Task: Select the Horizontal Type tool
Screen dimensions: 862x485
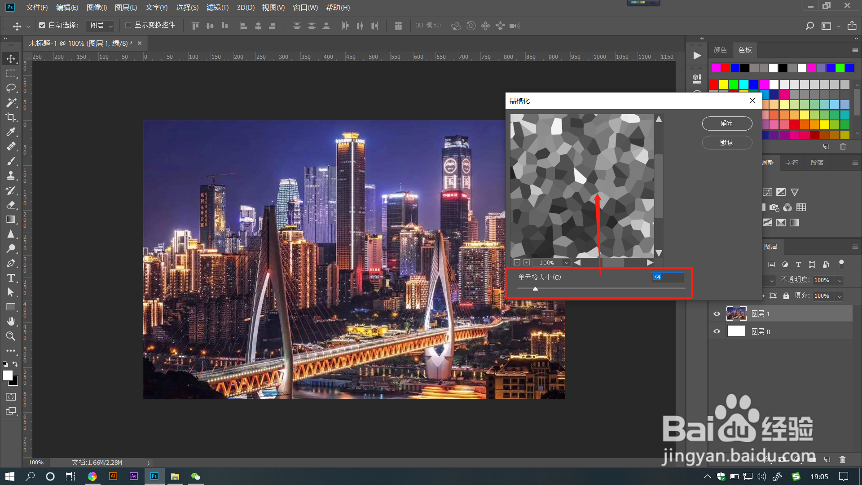Action: 11,278
